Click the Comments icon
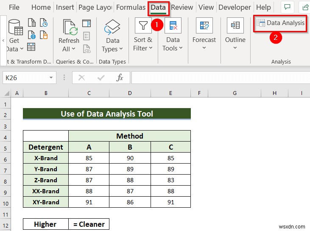 pos(287,8)
